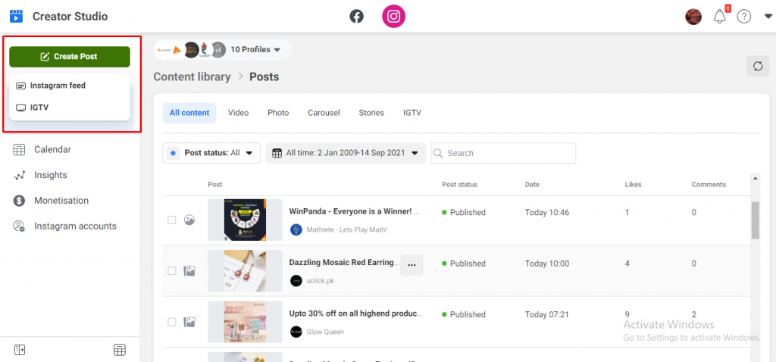Select the Instagram platform icon
Screen dimensions: 776x362
393,17
